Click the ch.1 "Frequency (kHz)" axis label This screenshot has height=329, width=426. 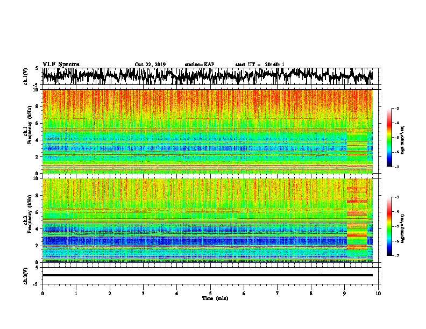30,125
